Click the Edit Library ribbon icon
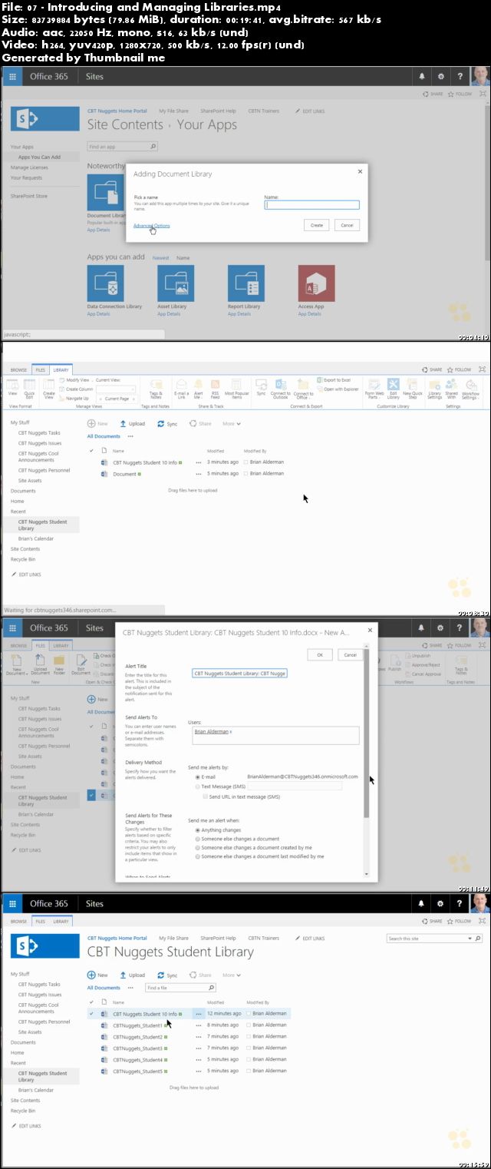Image resolution: width=491 pixels, height=1169 pixels. coord(394,389)
